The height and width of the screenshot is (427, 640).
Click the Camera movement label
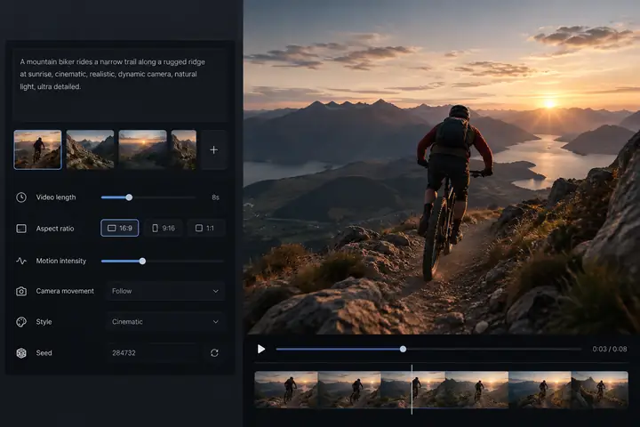tap(65, 291)
